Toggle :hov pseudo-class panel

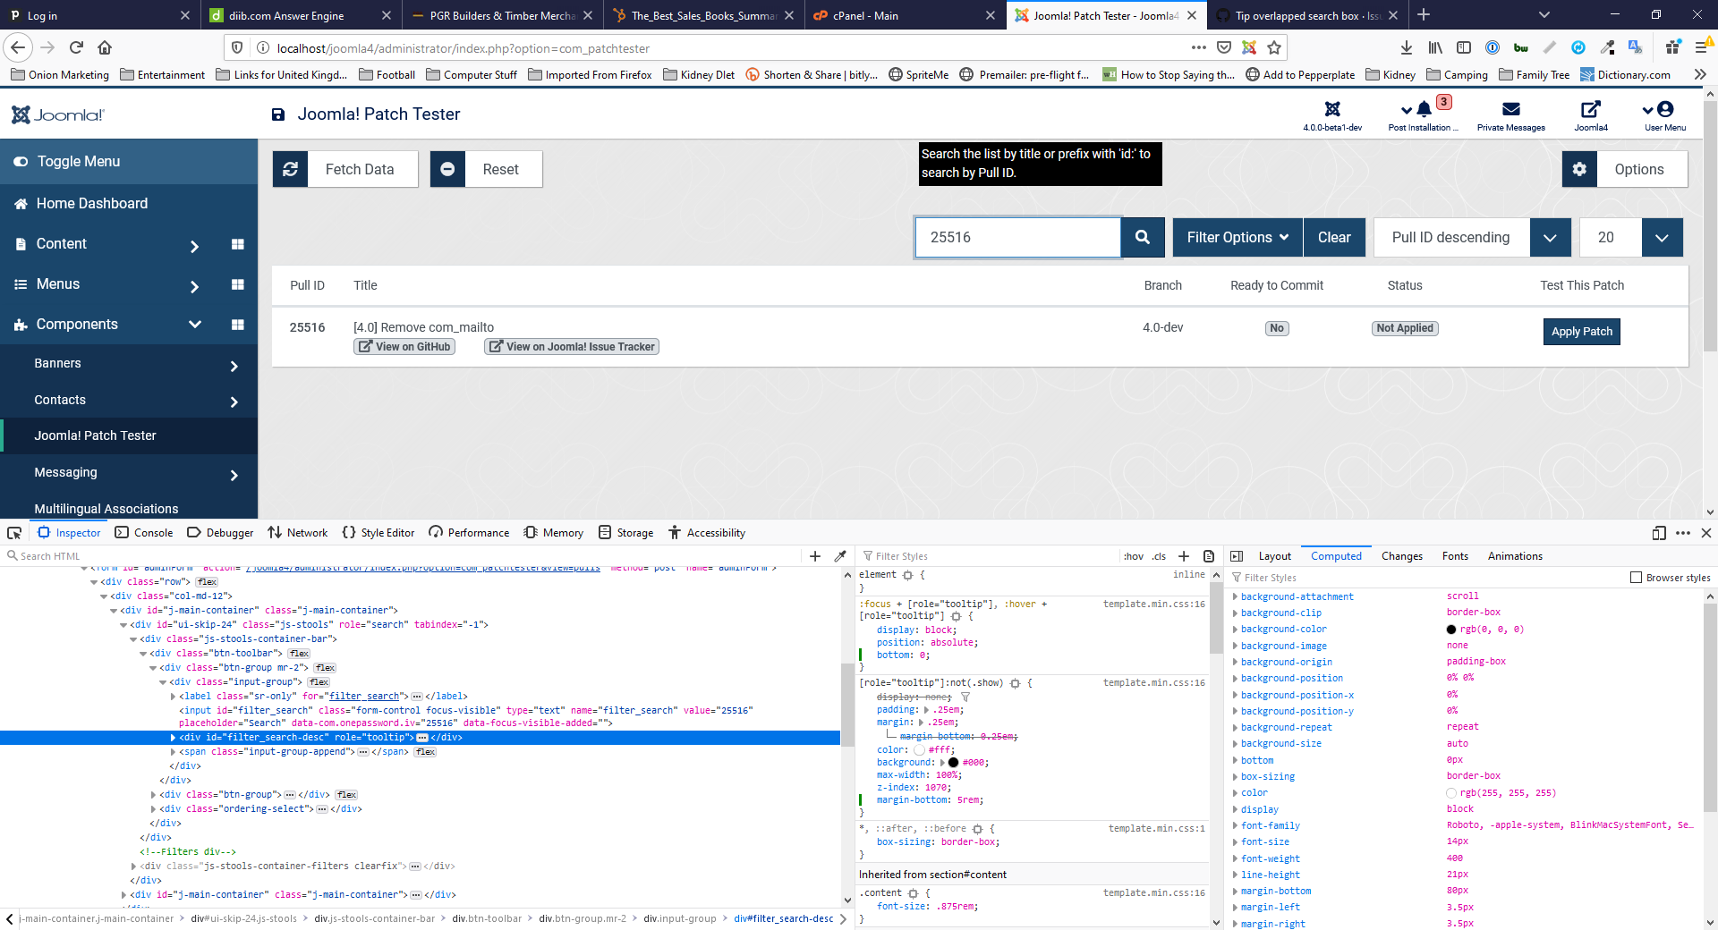(x=1134, y=556)
